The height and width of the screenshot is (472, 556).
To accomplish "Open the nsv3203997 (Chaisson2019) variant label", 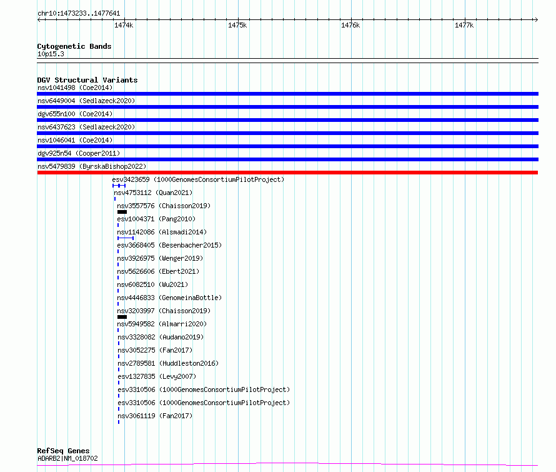I will (164, 311).
